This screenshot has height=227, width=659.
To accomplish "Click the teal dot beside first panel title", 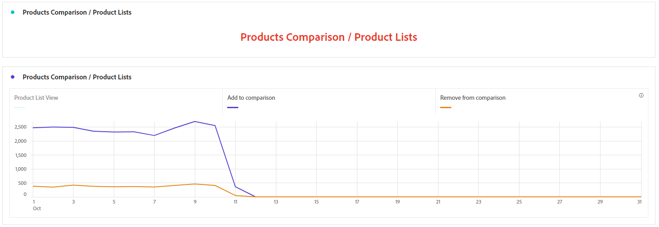I will pos(12,12).
